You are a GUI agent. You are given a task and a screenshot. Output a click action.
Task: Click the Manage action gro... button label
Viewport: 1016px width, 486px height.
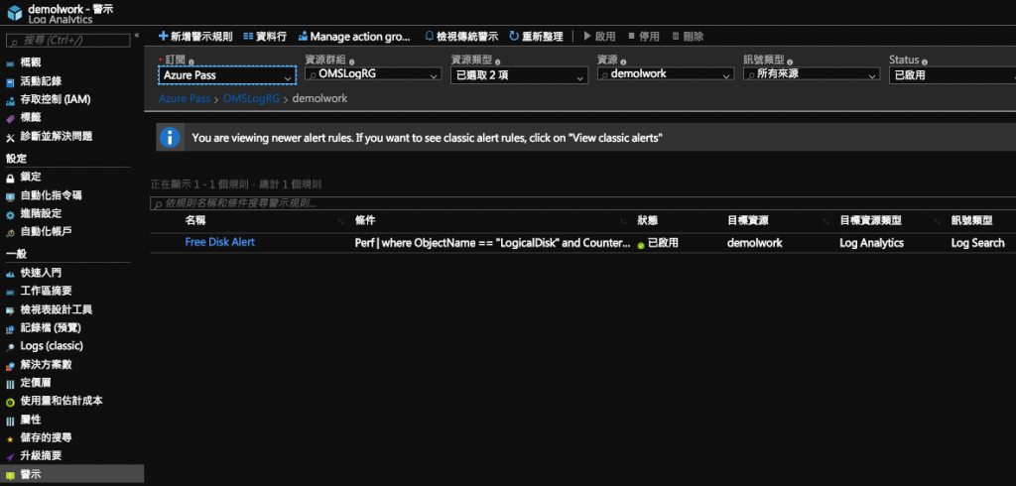pos(360,37)
